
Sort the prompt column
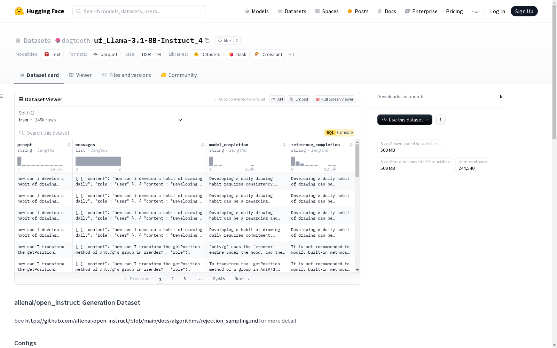point(69,145)
